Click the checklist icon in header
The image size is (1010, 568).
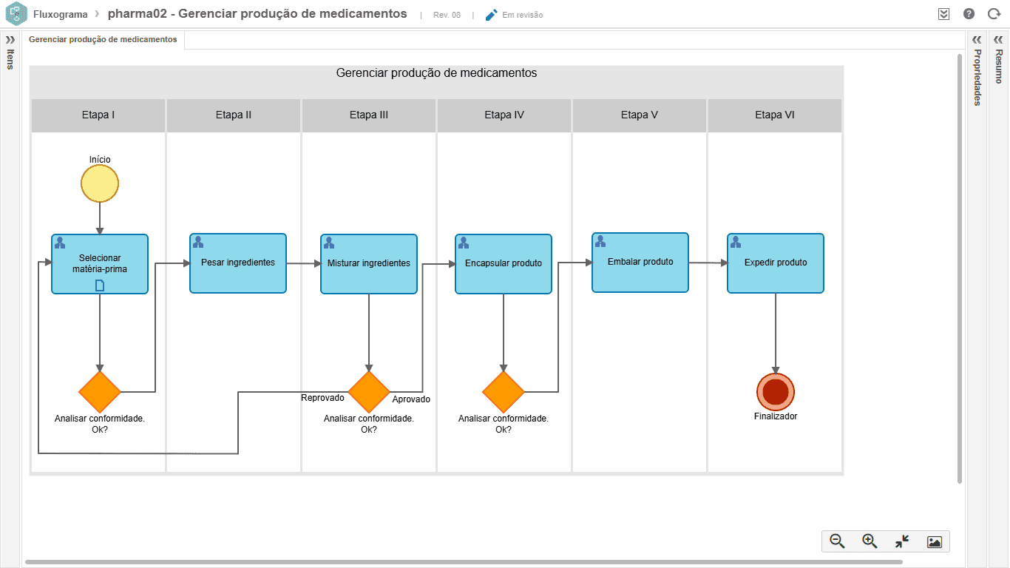pyautogui.click(x=943, y=14)
